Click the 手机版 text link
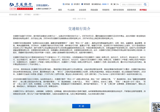 pyautogui.click(x=67, y=4)
